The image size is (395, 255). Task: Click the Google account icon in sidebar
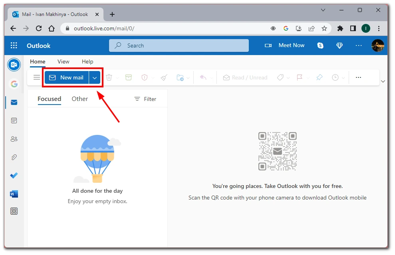click(14, 84)
